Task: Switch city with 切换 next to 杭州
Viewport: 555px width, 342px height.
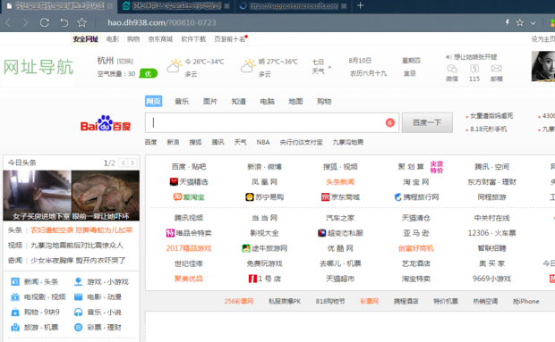Action: (125, 62)
